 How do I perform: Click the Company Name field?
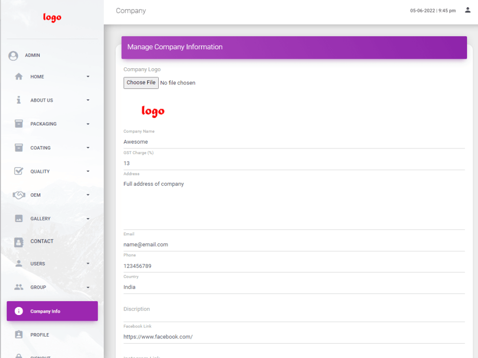tap(294, 142)
